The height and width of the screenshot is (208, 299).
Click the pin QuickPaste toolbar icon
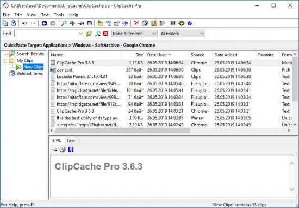(81, 23)
